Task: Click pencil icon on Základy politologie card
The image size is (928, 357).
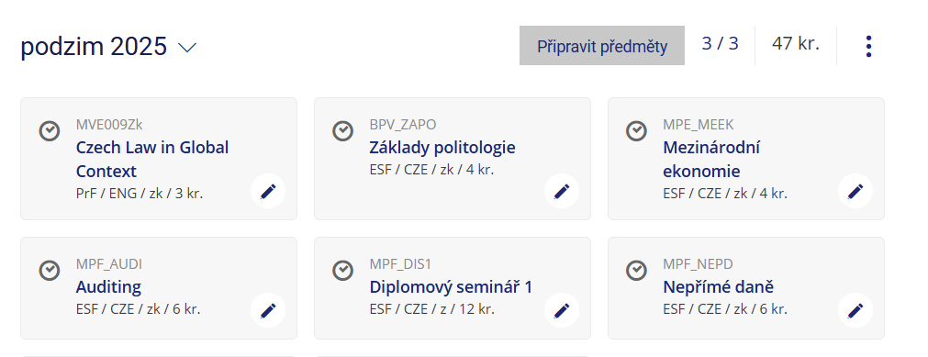Action: point(562,191)
